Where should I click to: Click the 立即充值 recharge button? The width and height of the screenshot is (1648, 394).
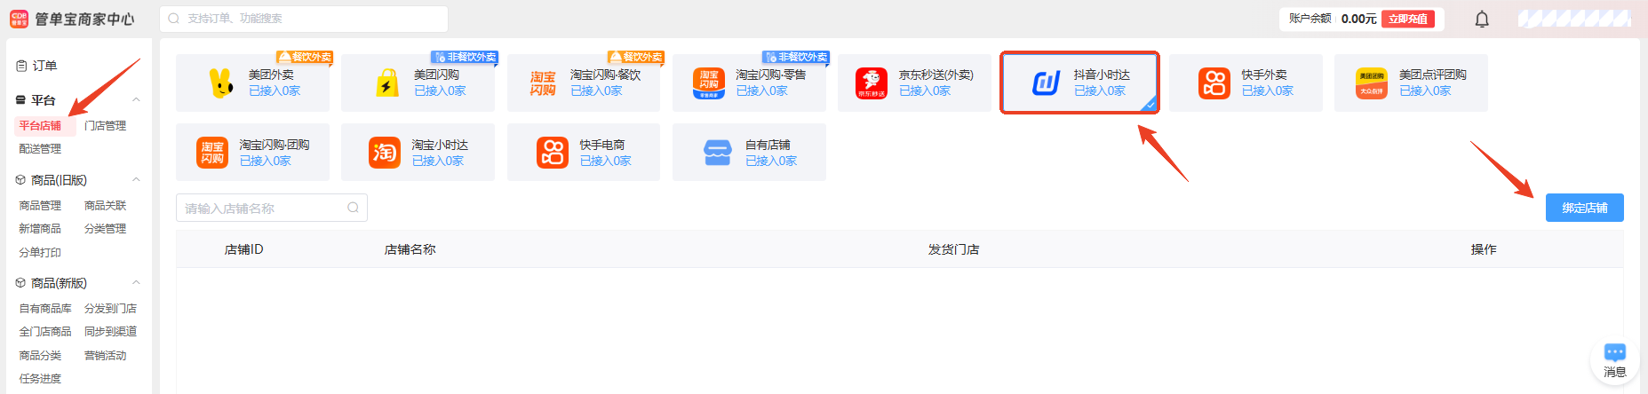(1408, 19)
